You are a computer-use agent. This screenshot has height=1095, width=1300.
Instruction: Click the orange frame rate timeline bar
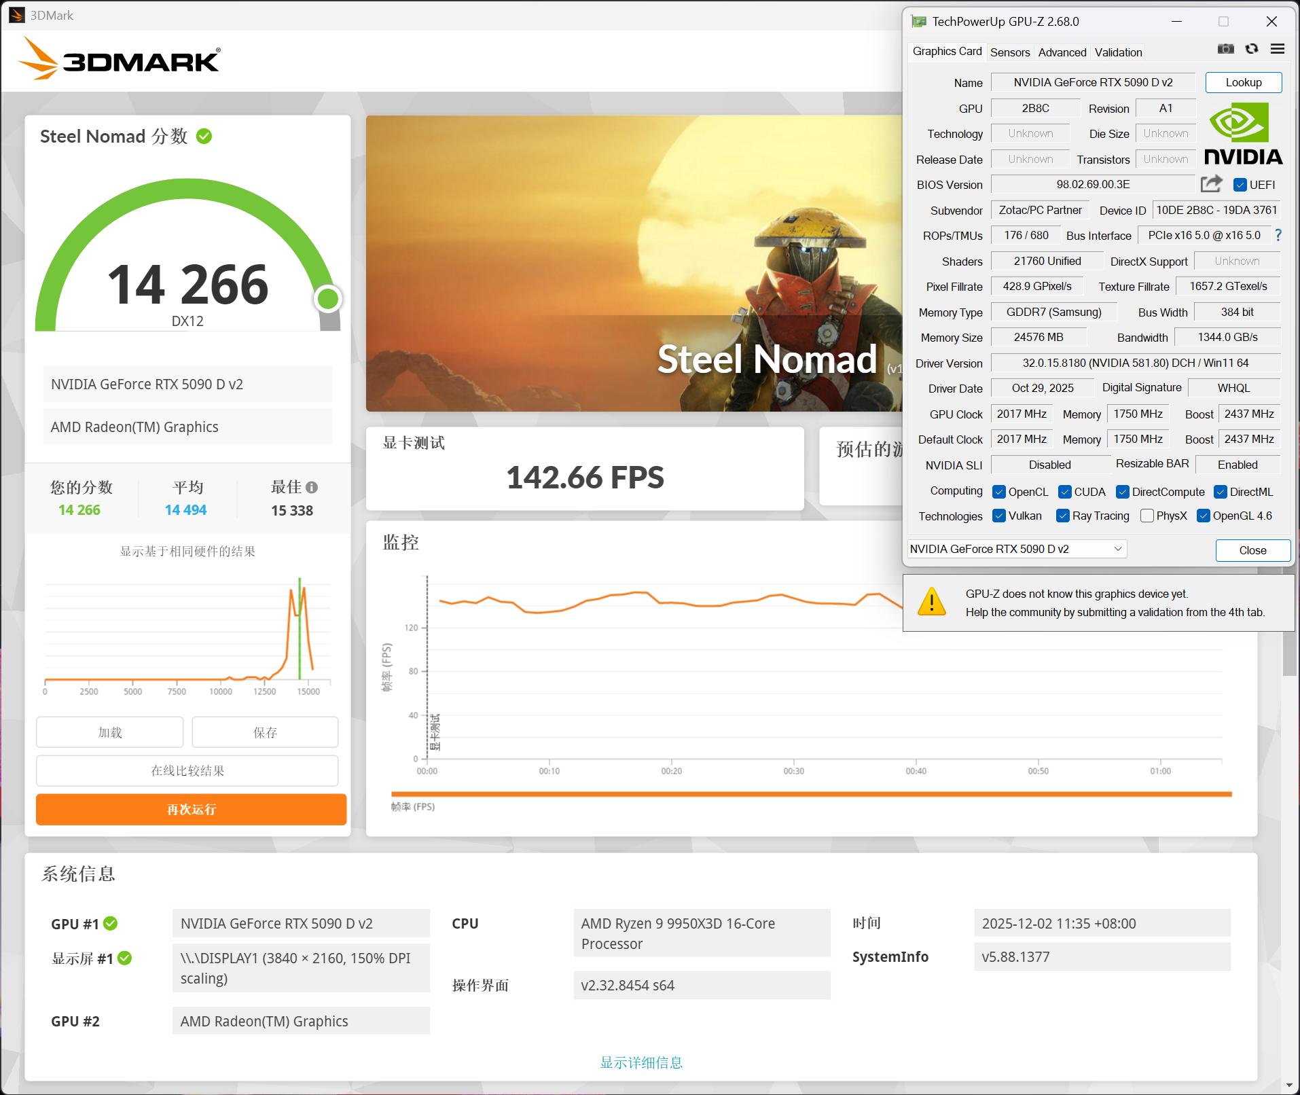(x=811, y=793)
